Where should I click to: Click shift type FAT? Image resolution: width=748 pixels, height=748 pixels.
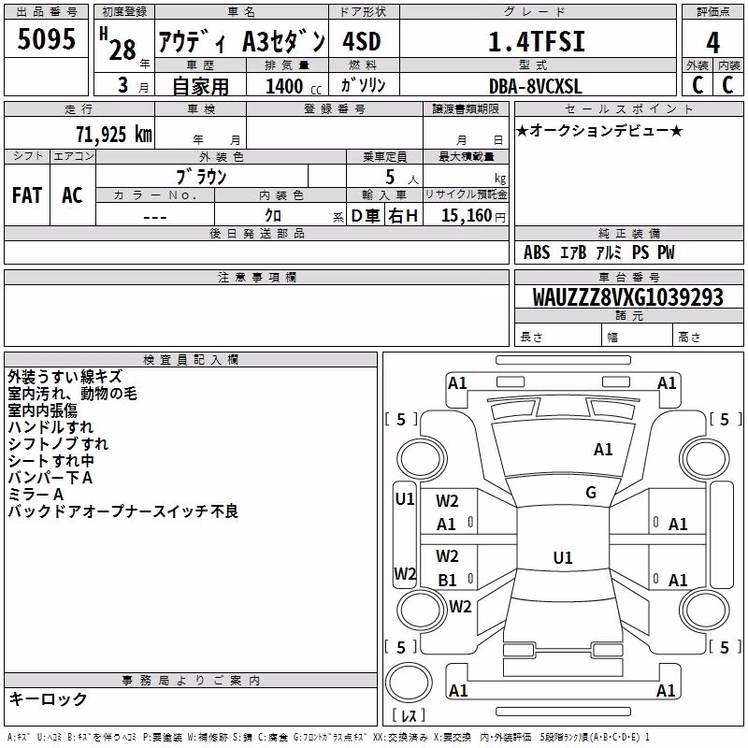click(27, 195)
